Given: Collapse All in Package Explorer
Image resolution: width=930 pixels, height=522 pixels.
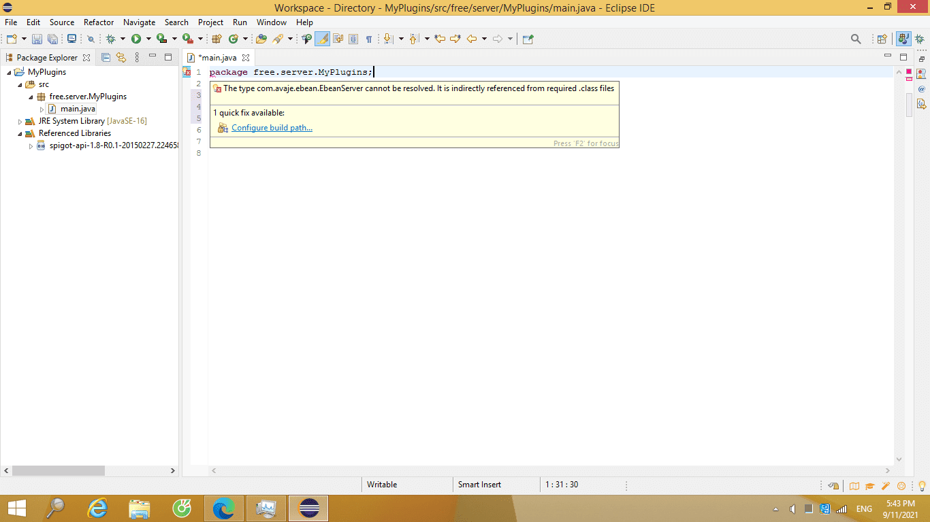Looking at the screenshot, I should tap(106, 58).
